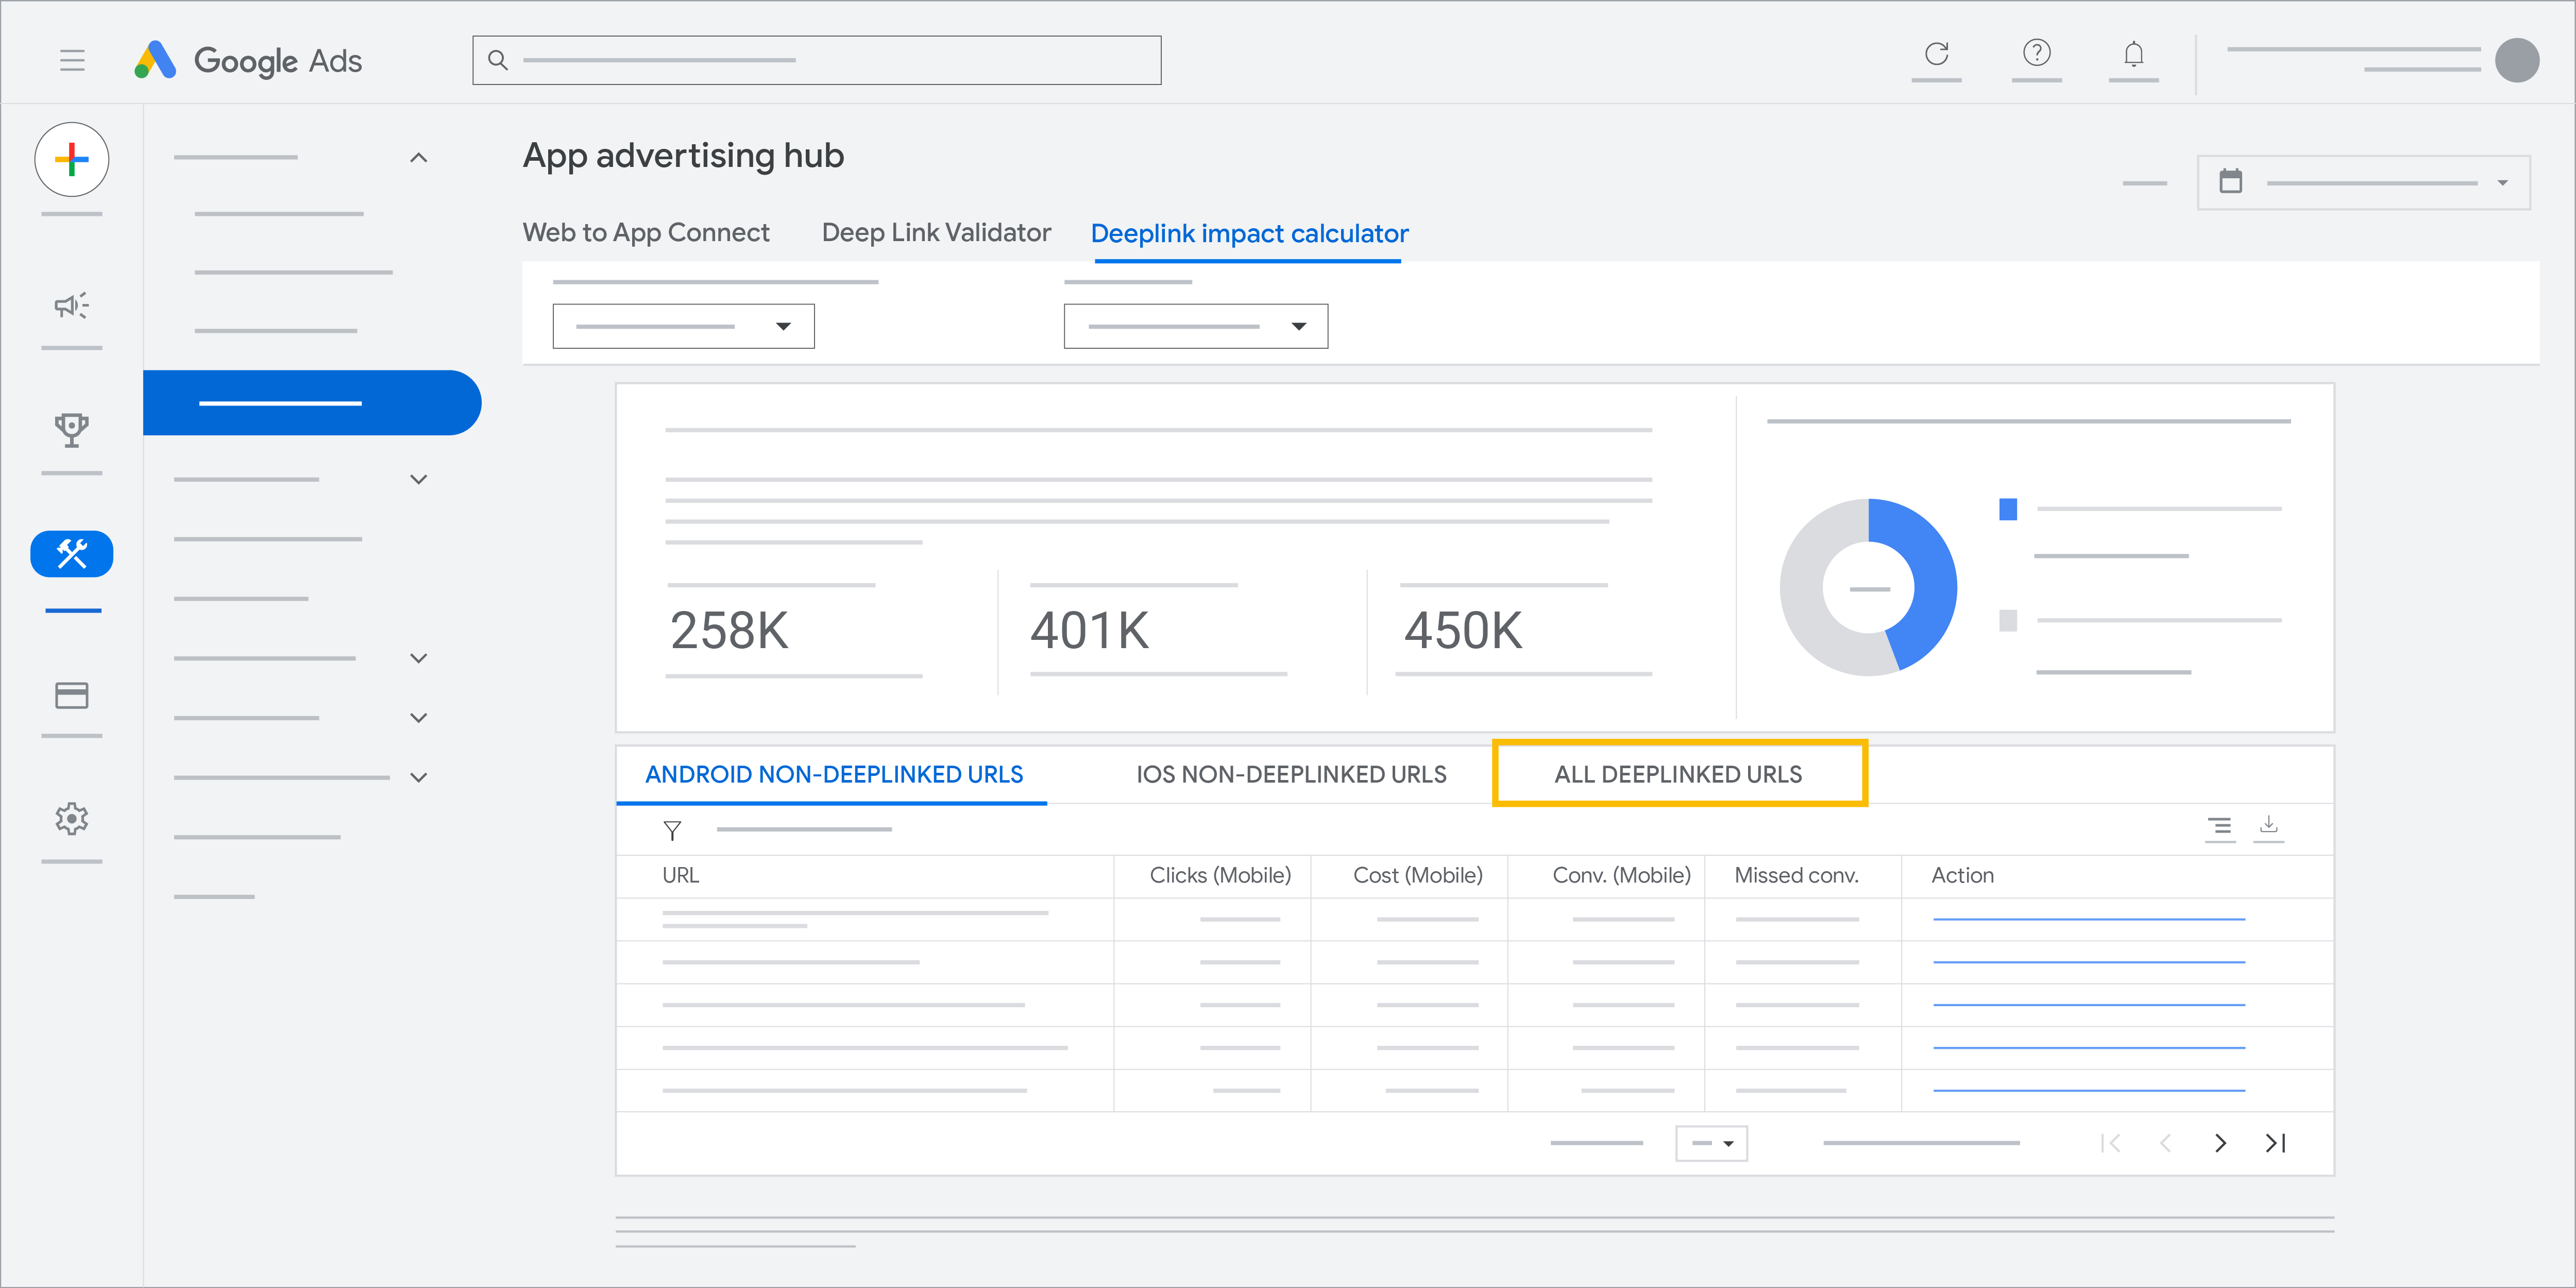Switch to Web to App Connect tab
The width and height of the screenshot is (2576, 1288).
pos(646,233)
